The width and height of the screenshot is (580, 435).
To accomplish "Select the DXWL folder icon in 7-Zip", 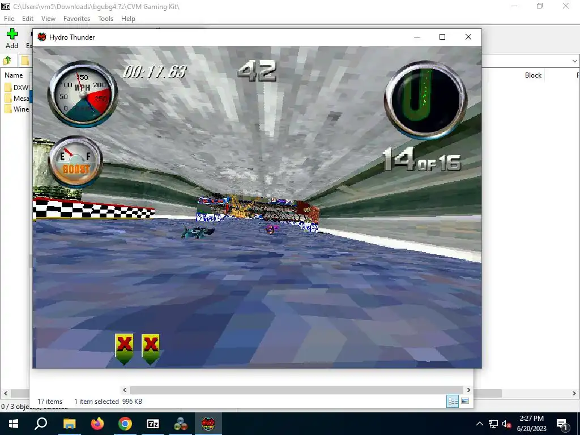I will point(8,87).
